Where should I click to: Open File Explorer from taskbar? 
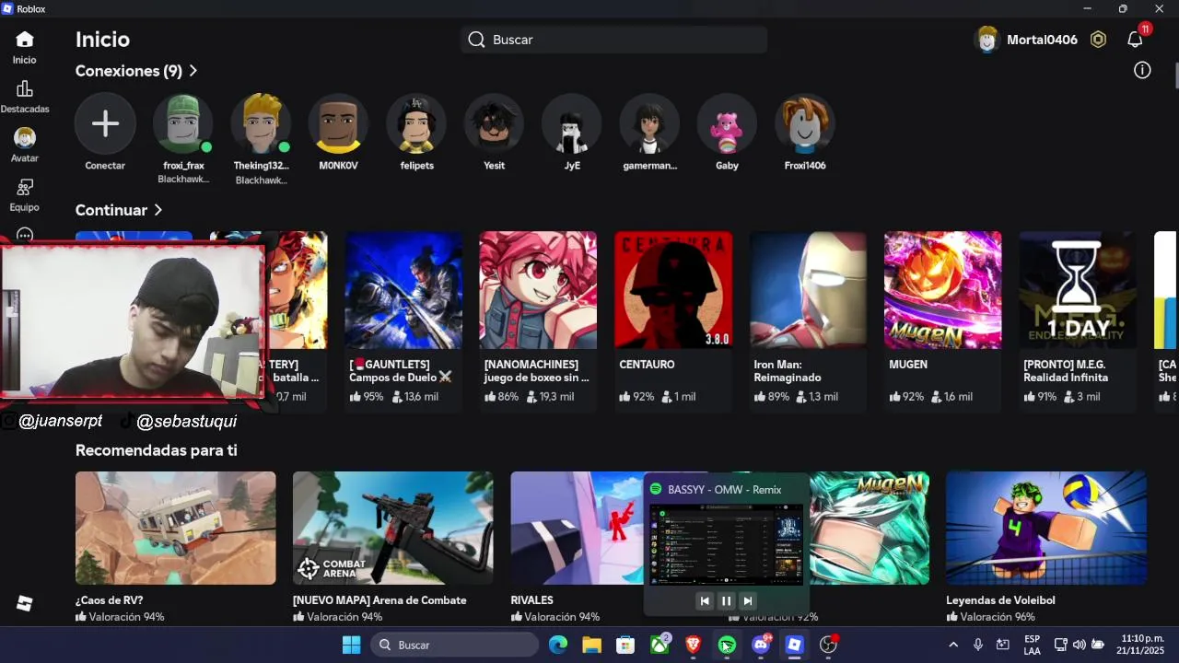click(591, 645)
